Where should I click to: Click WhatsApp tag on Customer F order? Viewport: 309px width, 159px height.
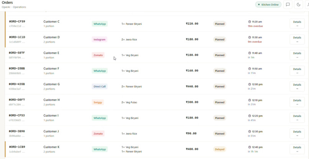[x=100, y=71]
